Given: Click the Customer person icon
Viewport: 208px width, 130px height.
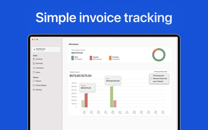Looking at the screenshot, I should pyautogui.click(x=34, y=68).
